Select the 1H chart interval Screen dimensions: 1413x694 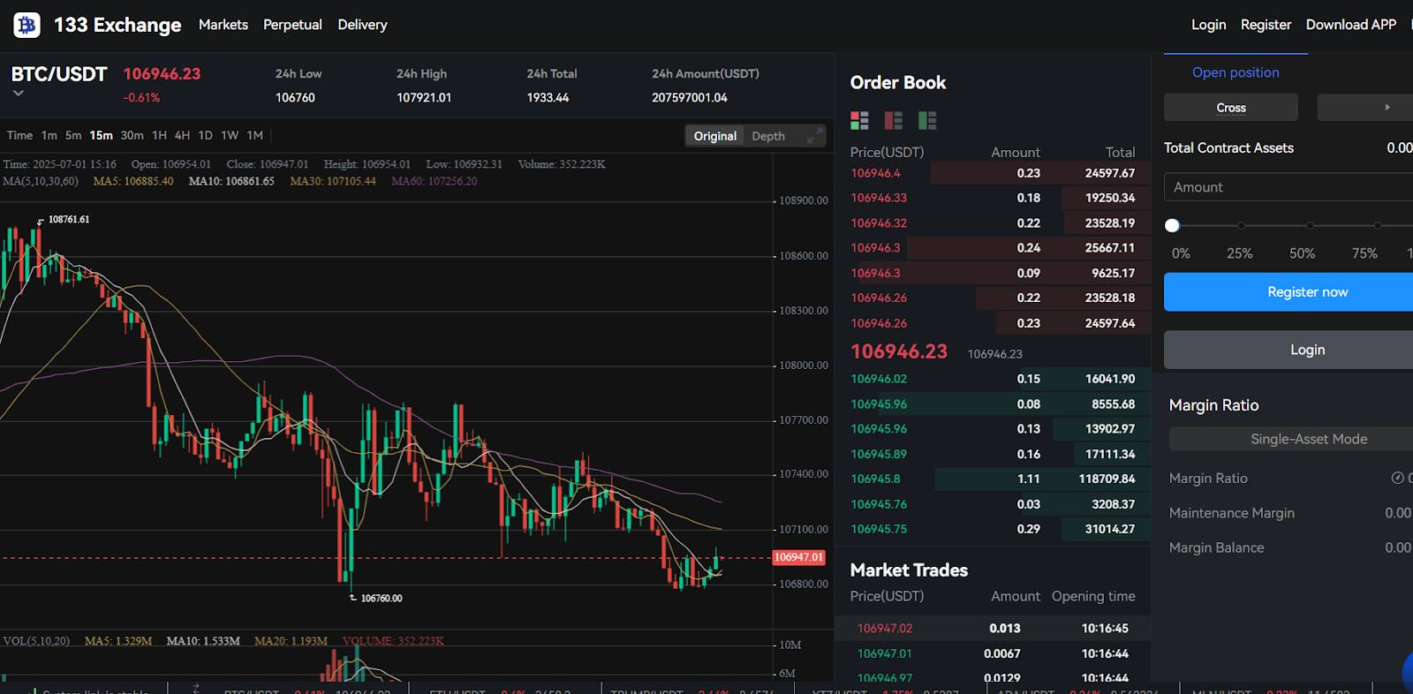click(159, 135)
